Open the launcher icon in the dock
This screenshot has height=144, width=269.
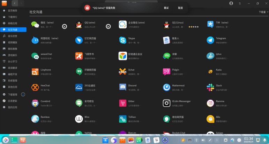pos(6,140)
